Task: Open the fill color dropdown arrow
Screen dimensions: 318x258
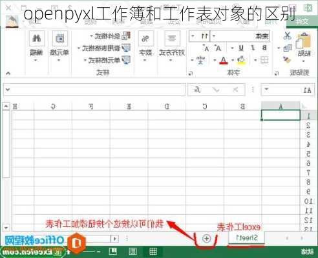Action: 233,60
